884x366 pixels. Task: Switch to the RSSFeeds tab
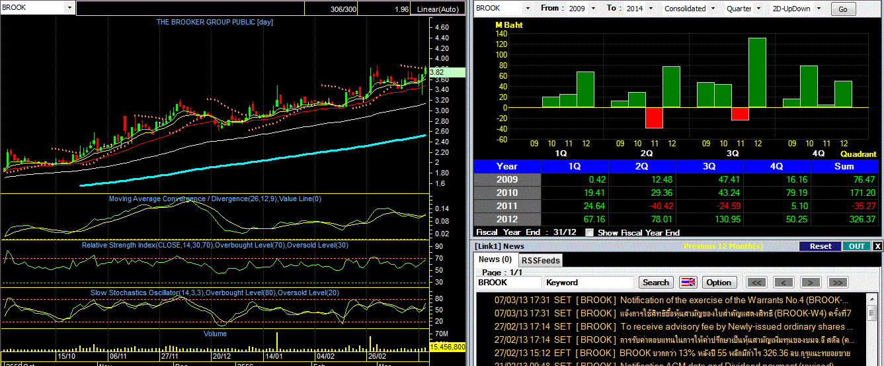(542, 260)
